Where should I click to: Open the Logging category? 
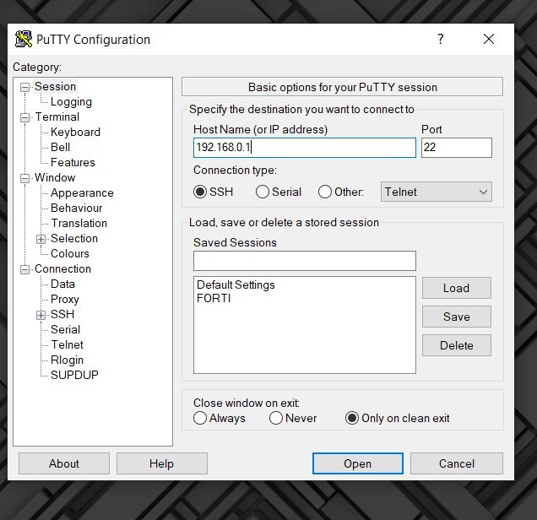coord(71,101)
